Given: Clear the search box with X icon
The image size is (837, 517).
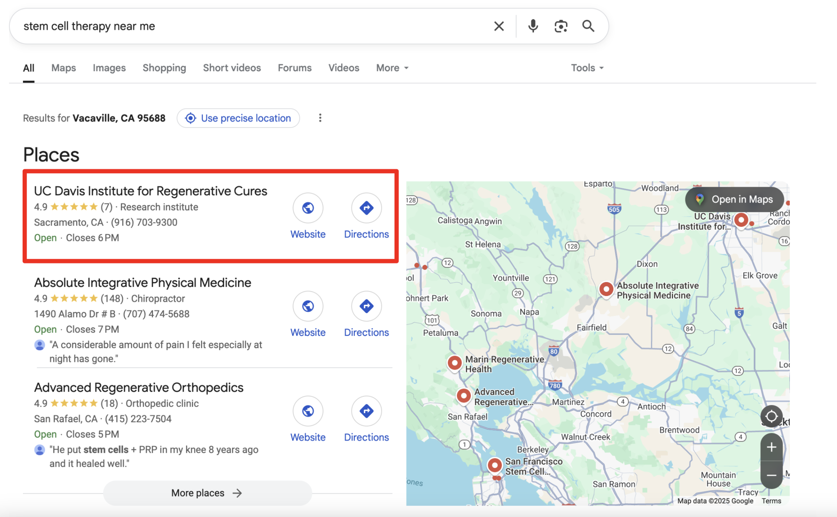Looking at the screenshot, I should [499, 26].
